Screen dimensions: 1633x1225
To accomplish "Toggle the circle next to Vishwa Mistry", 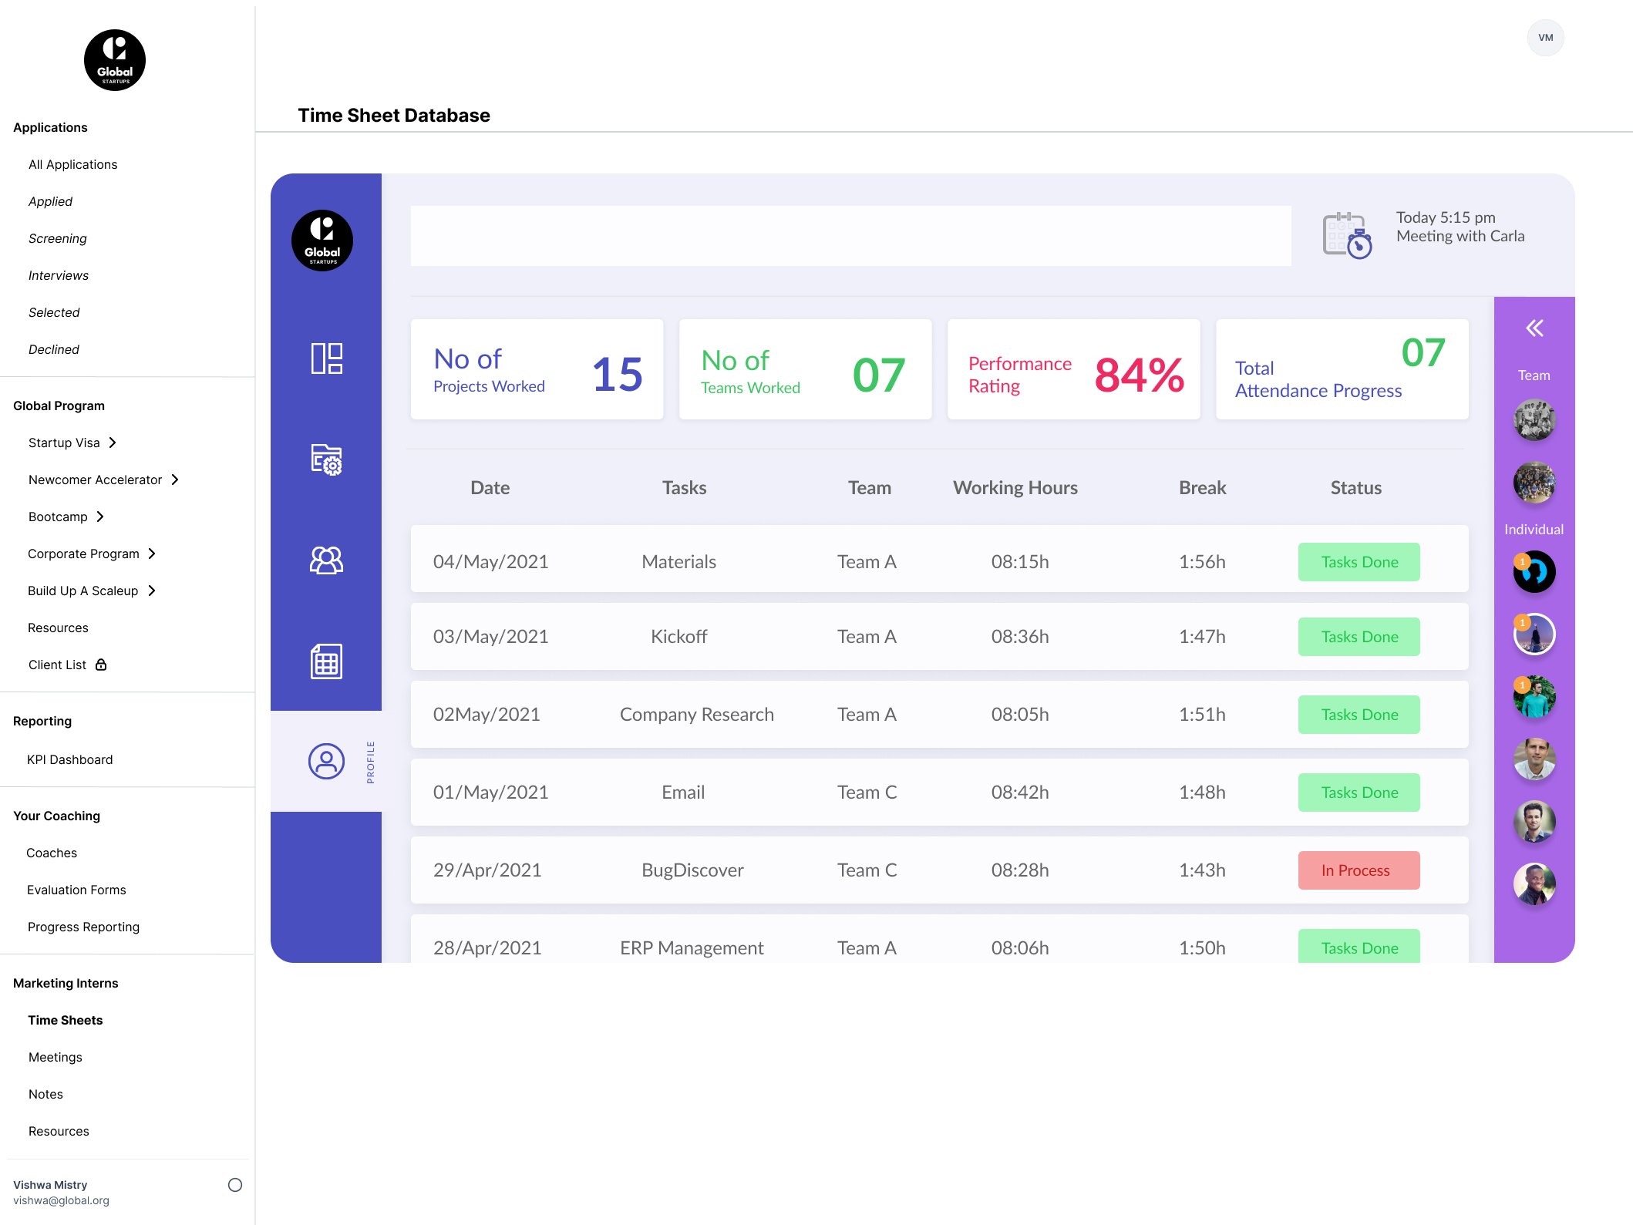I will 235,1185.
